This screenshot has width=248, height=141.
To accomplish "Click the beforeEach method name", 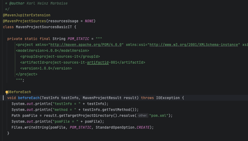I will pos(29,98).
